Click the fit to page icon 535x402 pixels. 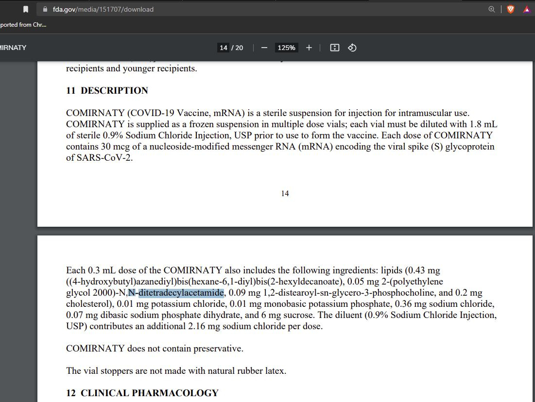tap(335, 48)
